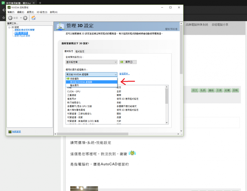Click the value 全部 for CUDA - GPU
The width and height of the screenshot is (247, 191).
[119, 91]
